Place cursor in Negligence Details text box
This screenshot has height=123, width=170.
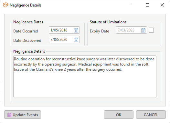(x=85, y=76)
